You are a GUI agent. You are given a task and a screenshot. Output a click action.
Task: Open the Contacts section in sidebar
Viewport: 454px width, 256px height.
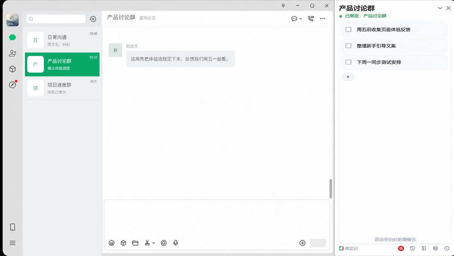pyautogui.click(x=12, y=53)
